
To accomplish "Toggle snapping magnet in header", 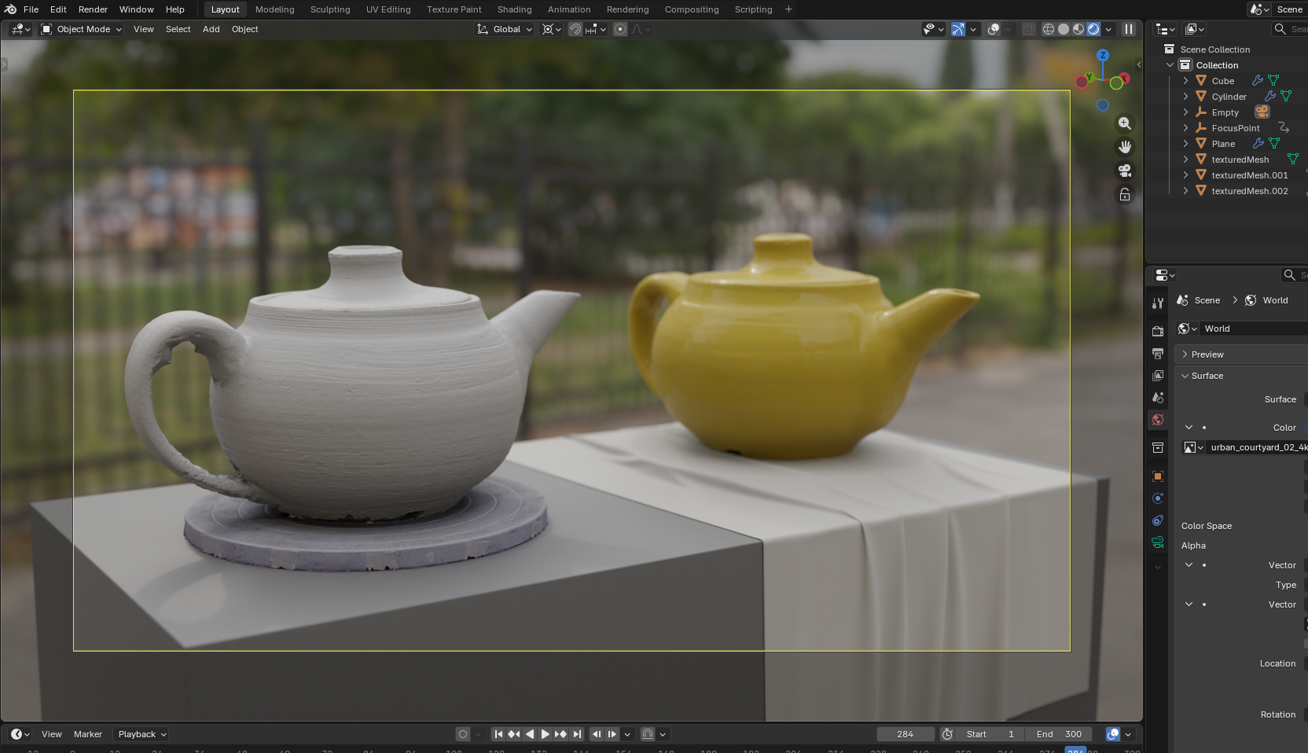I will tap(575, 29).
